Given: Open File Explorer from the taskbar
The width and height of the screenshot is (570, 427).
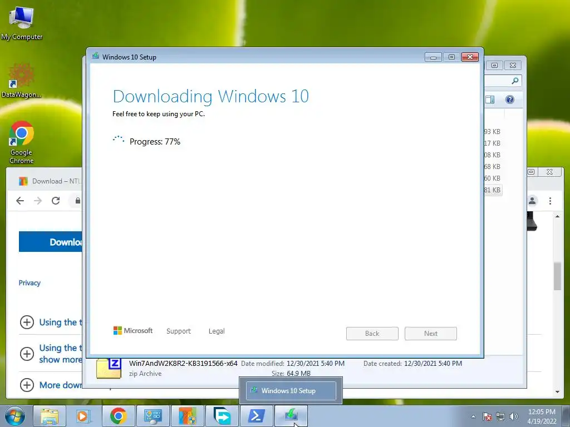Looking at the screenshot, I should tap(50, 416).
